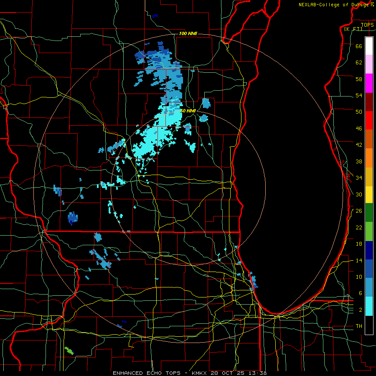Click the 62 value on the scale
This screenshot has width=376, height=376.
pos(359,62)
